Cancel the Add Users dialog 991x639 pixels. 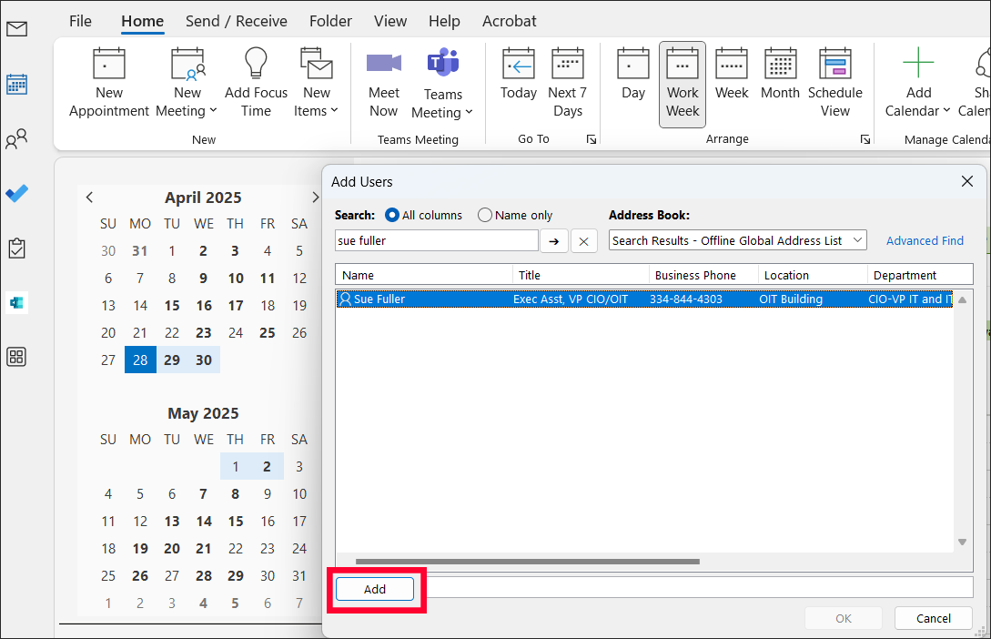[934, 618]
